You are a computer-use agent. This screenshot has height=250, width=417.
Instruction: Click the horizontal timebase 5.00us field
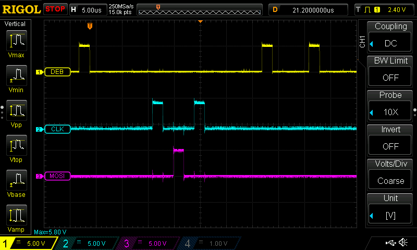point(88,10)
